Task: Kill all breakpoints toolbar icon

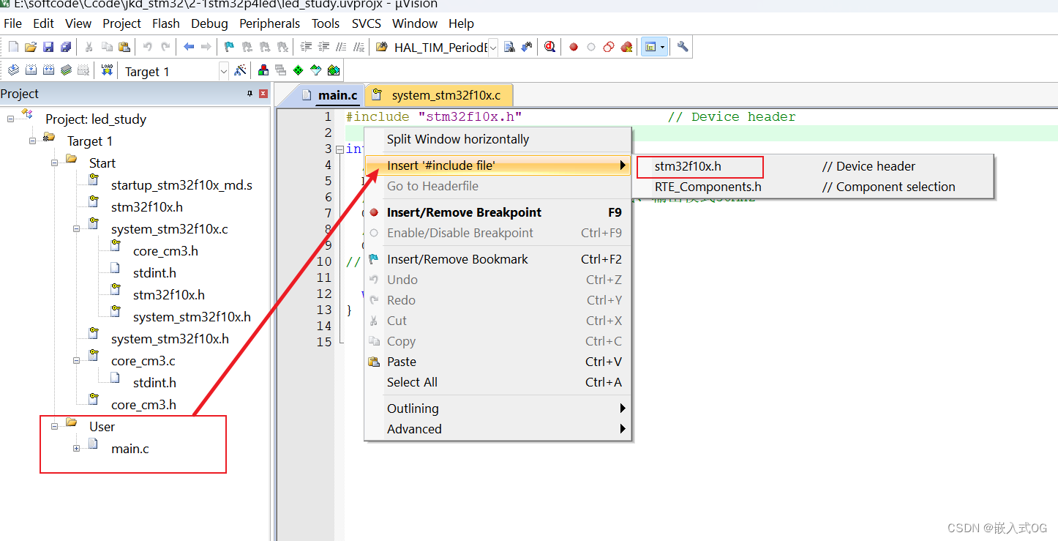Action: point(626,47)
